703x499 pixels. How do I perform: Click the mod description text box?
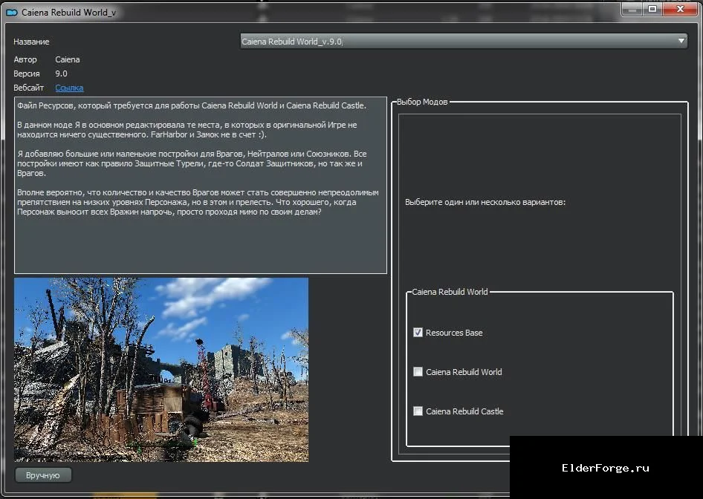201,185
